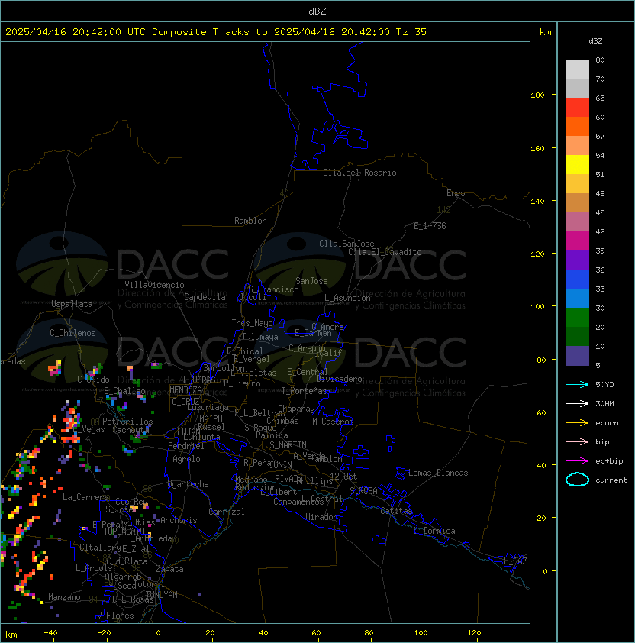Click the Manzano place label

click(64, 597)
